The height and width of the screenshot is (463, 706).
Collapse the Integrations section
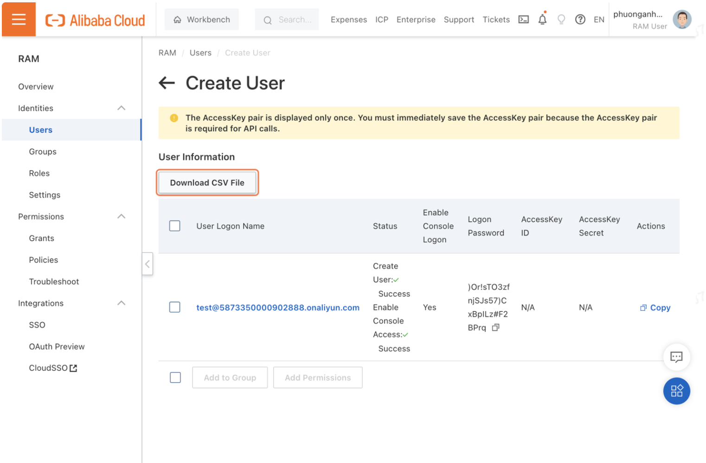click(x=122, y=303)
